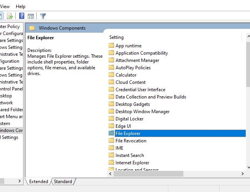Select the Application Compatibility folder icon
Viewport: 250px width, 192px height.
[x=111, y=53]
